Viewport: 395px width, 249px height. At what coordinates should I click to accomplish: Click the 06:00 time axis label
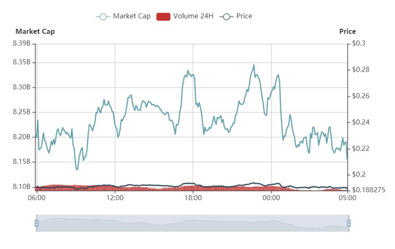[x=37, y=198]
